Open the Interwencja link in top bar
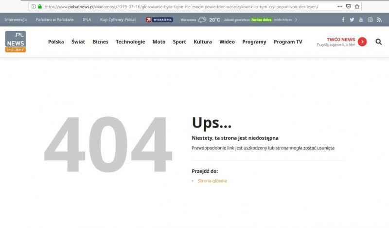This screenshot has width=389, height=228. 16,20
